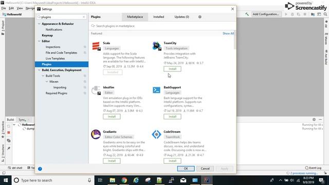The width and height of the screenshot is (329, 185).
Task: Collapse Appearance & Behavior tree node
Action: (x=39, y=24)
